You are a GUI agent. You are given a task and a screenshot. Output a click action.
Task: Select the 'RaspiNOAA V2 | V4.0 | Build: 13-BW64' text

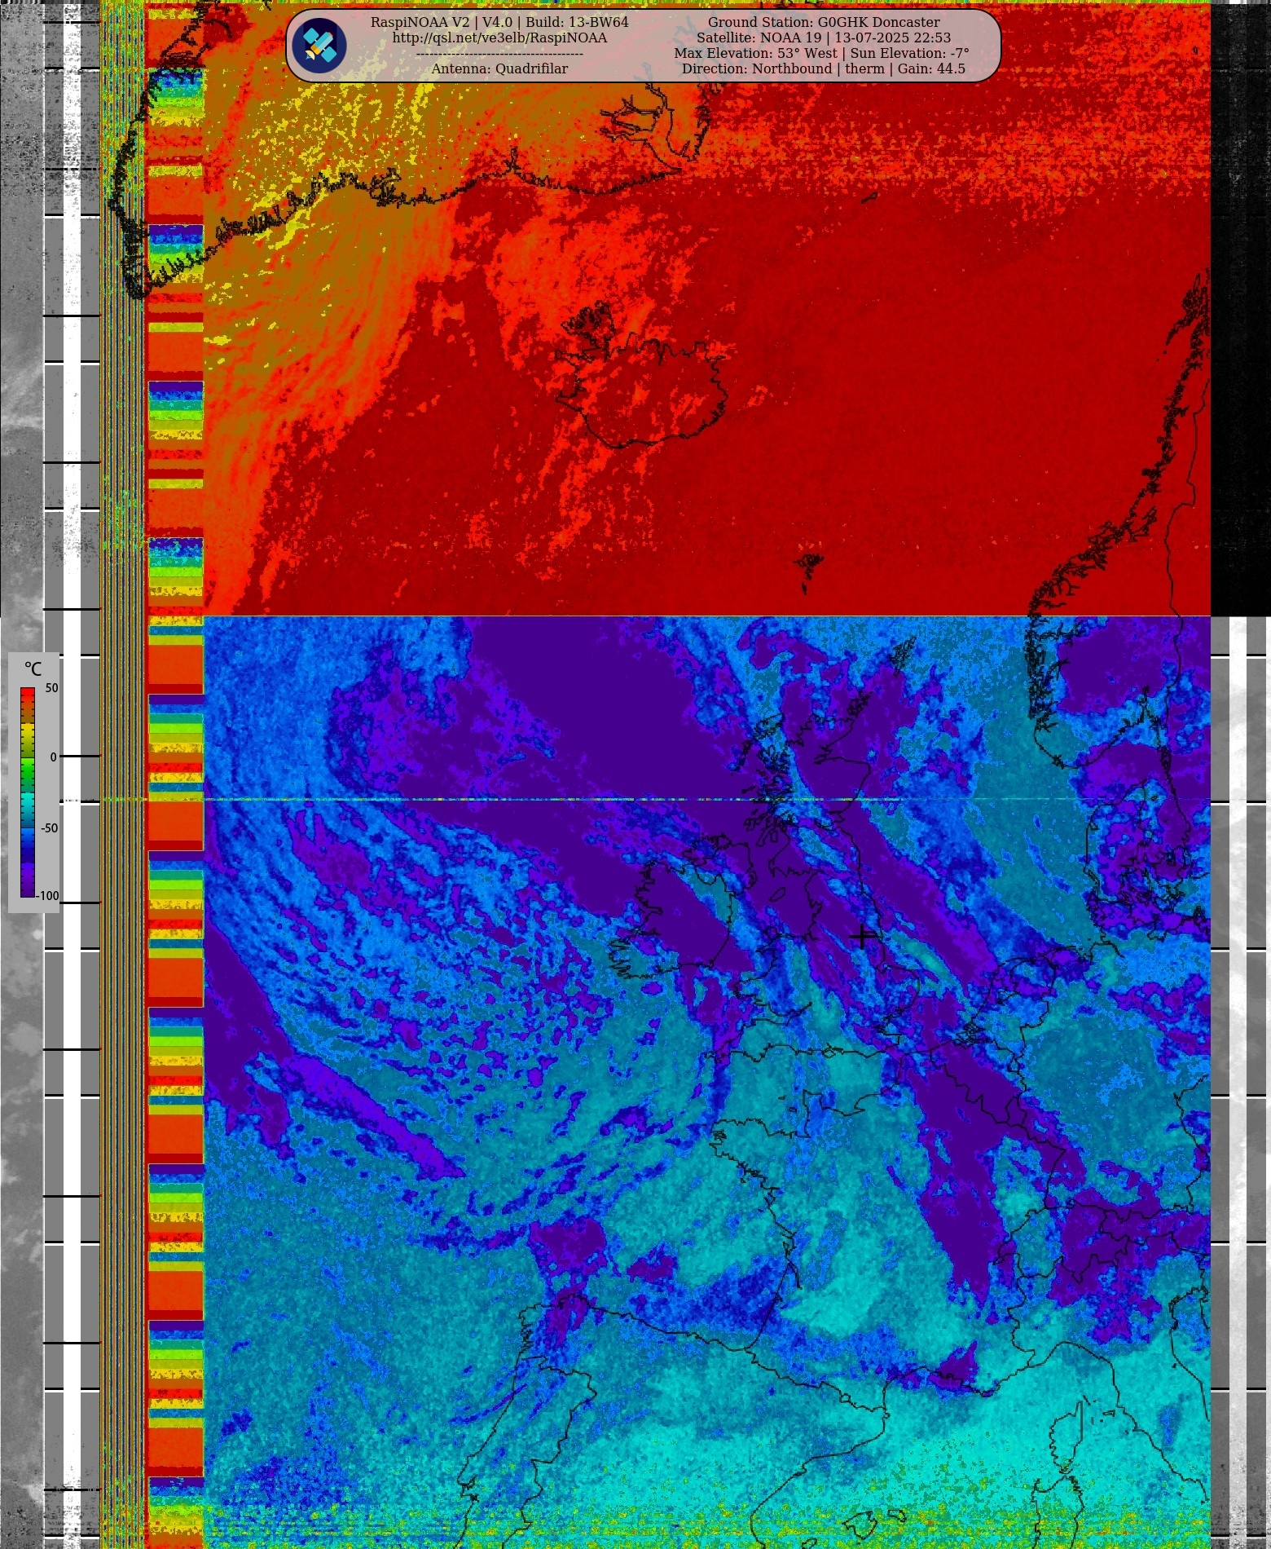tap(499, 22)
